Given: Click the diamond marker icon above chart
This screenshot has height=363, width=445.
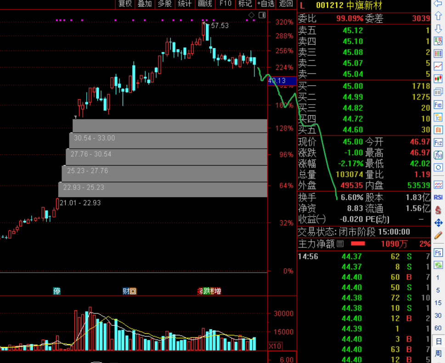Looking at the screenshot, I should [252, 15].
